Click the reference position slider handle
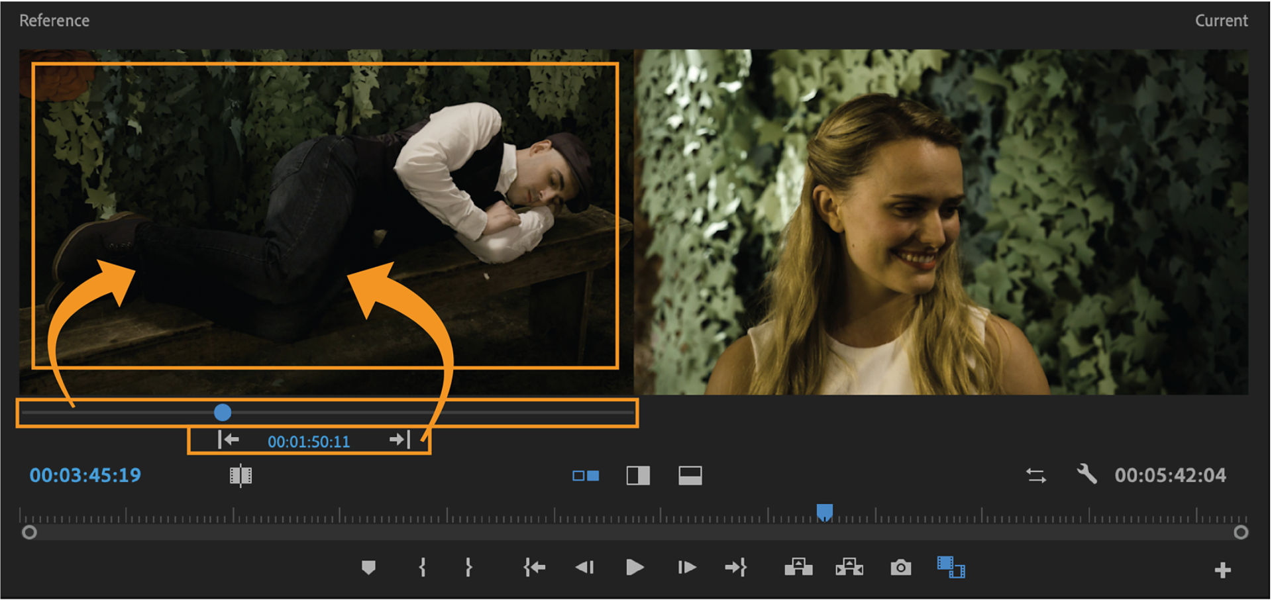 tap(223, 413)
